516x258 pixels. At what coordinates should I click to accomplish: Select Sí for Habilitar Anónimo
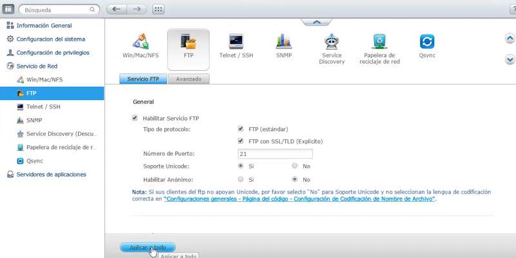241,179
